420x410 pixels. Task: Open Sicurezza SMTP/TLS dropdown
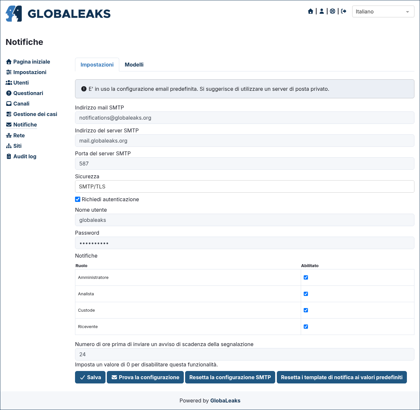pyautogui.click(x=245, y=186)
